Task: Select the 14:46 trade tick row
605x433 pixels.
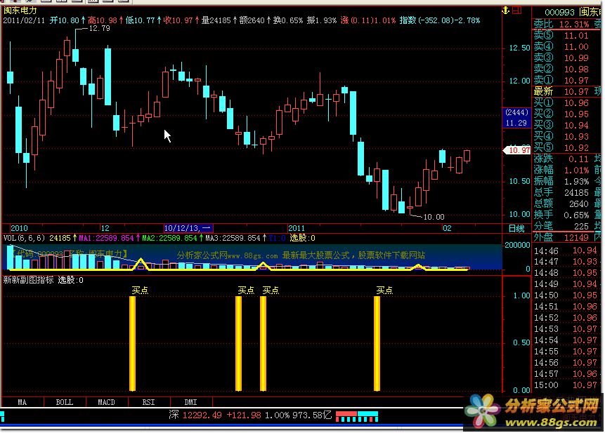Action: coord(566,251)
